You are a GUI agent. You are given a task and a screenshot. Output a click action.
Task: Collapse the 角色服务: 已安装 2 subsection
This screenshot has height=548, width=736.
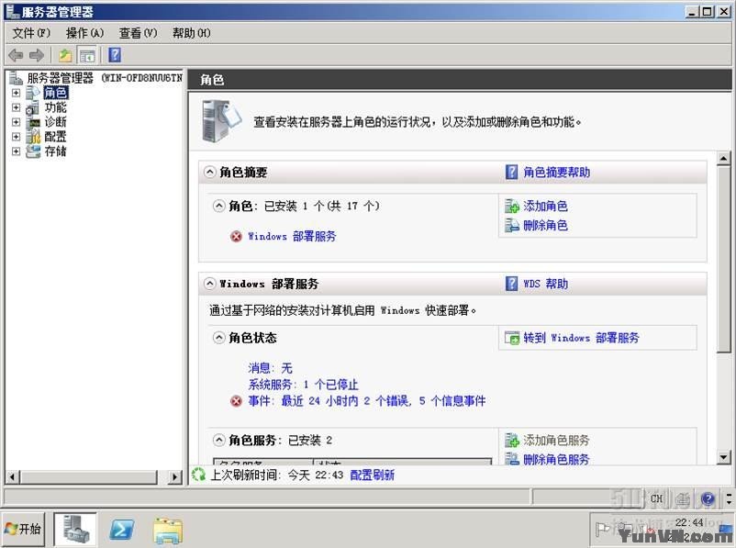(x=218, y=440)
